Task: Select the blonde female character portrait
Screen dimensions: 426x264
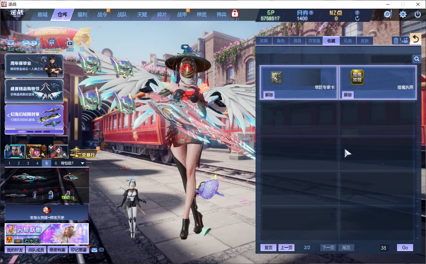Action: pos(37,151)
